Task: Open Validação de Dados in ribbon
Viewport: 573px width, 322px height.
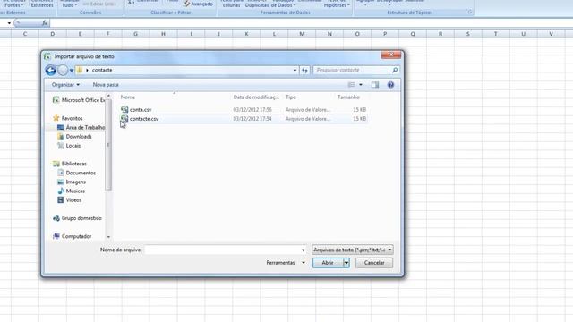Action: [x=283, y=3]
